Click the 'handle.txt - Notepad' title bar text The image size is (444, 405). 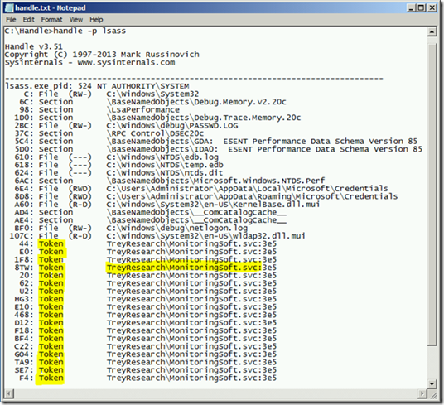(51, 8)
